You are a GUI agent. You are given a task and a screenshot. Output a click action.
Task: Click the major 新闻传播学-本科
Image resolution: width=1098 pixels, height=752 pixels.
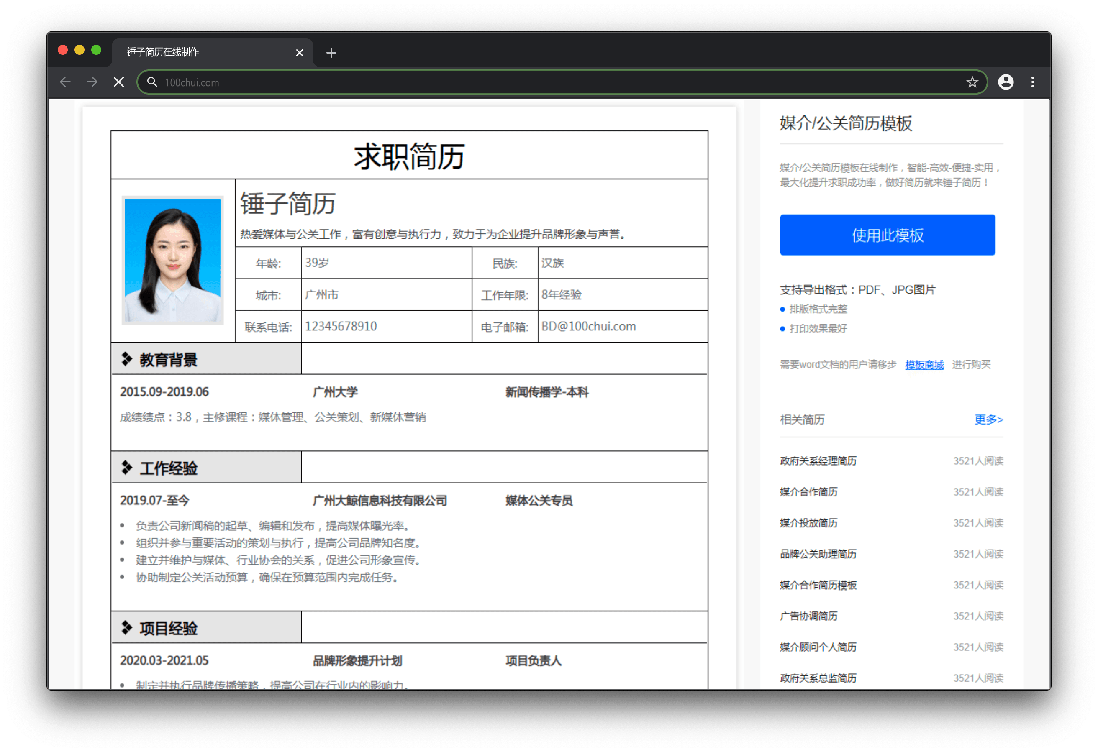546,391
